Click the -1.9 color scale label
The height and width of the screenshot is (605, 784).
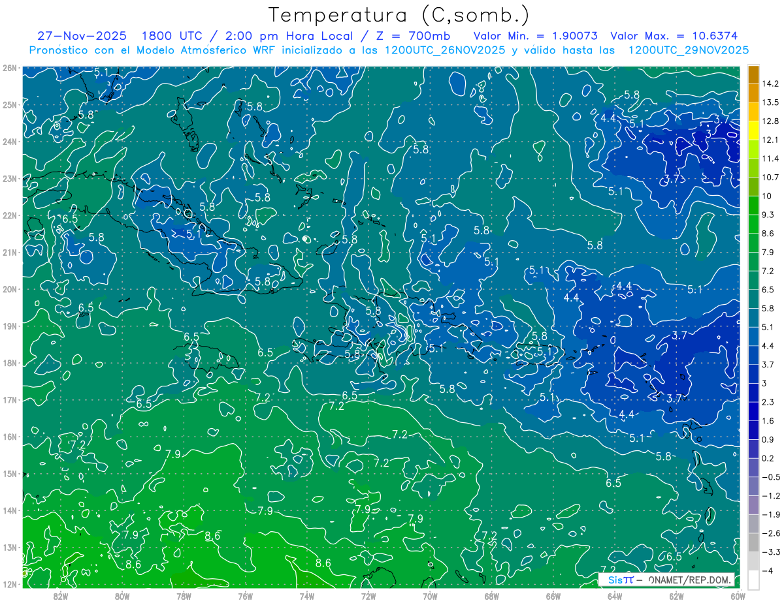point(770,514)
